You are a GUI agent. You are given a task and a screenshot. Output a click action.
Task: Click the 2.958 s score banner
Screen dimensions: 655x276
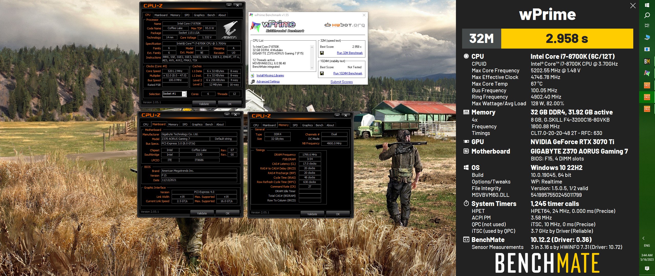(567, 39)
